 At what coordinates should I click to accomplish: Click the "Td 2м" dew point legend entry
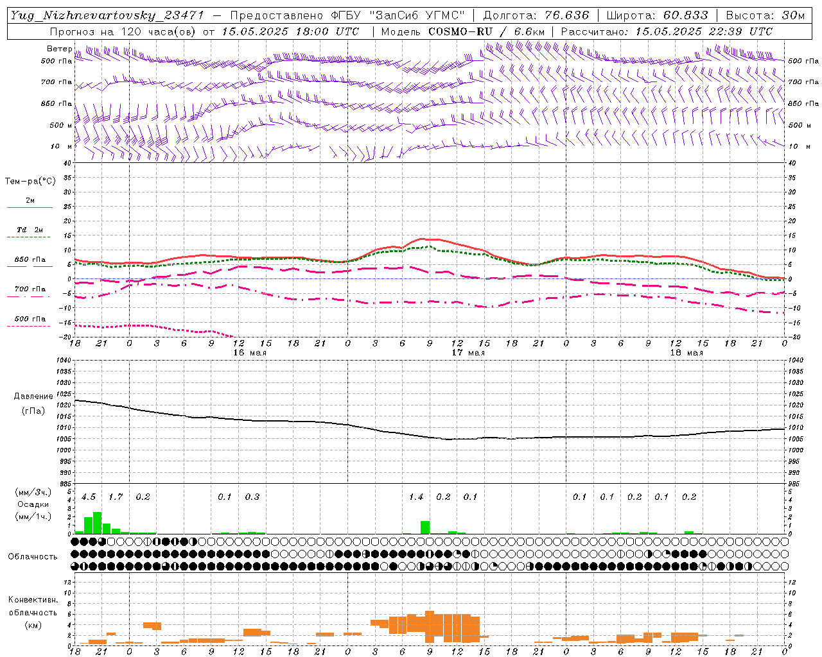pyautogui.click(x=30, y=230)
